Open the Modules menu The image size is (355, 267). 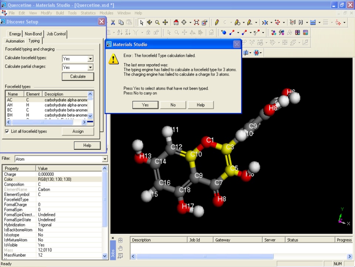(x=106, y=13)
